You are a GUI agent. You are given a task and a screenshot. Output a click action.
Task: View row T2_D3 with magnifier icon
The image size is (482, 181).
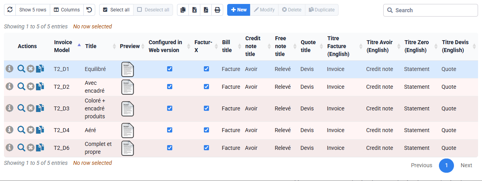[x=21, y=108]
